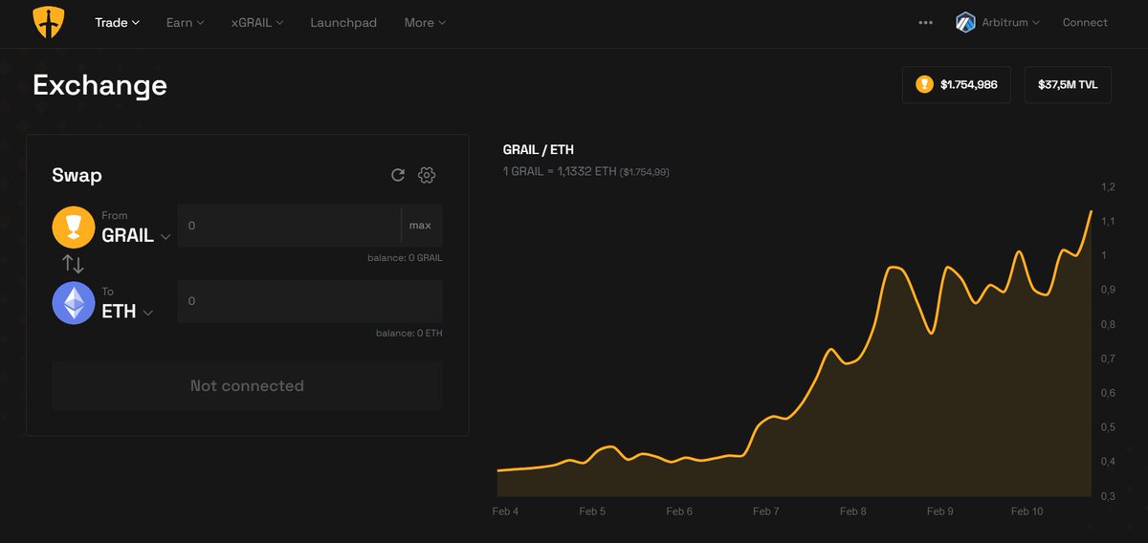
Task: Open the three-dot options menu
Action: click(x=925, y=22)
